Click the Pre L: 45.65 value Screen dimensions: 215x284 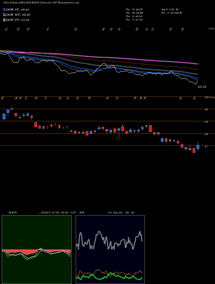tap(134, 16)
